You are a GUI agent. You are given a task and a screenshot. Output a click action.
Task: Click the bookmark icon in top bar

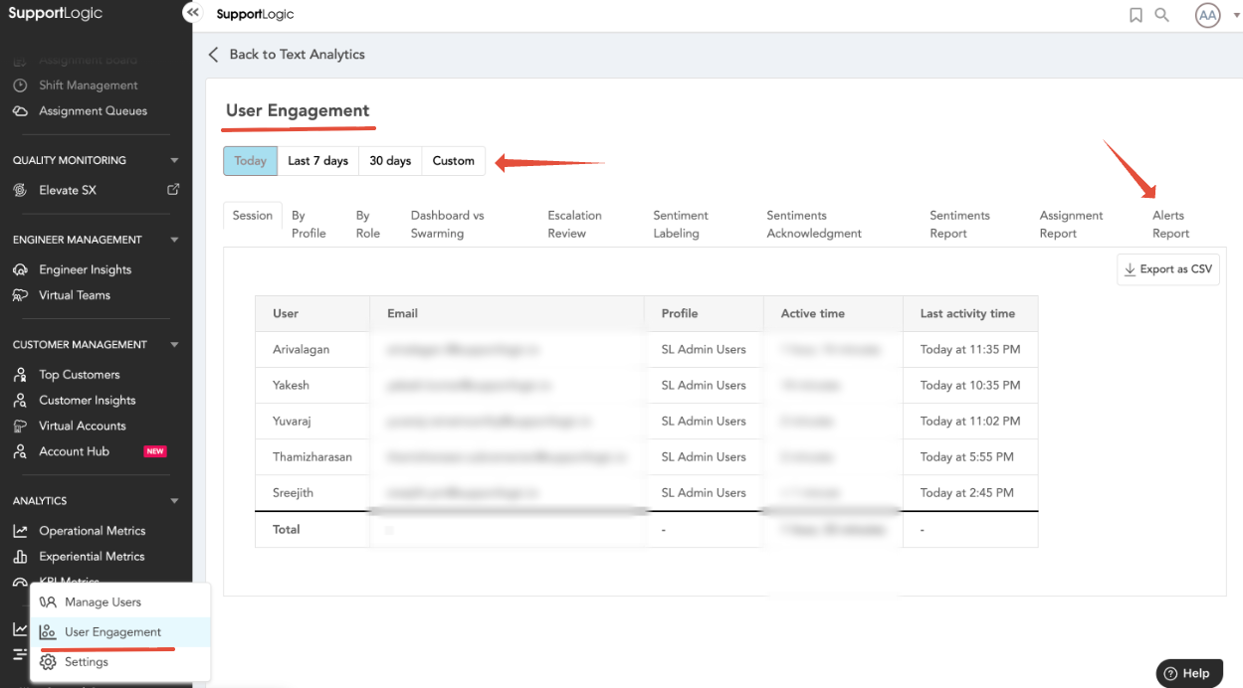(x=1136, y=15)
